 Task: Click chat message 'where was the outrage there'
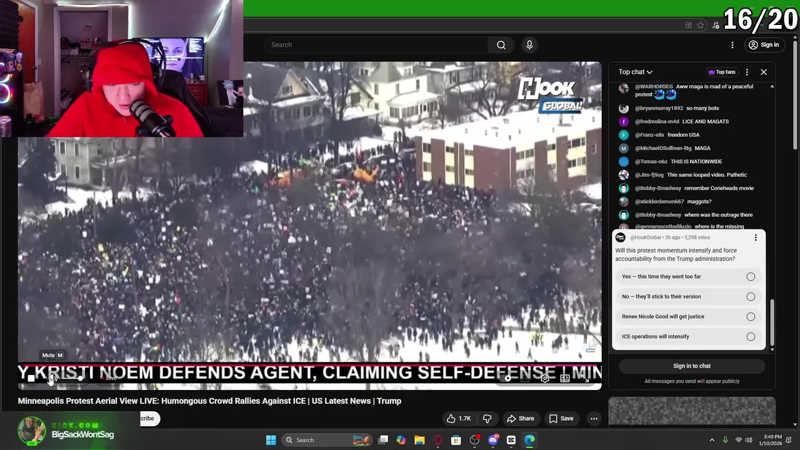click(x=718, y=215)
